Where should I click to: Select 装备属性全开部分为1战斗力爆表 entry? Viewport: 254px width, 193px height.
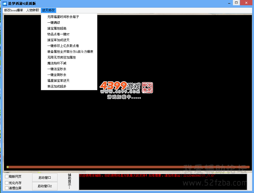69,52
